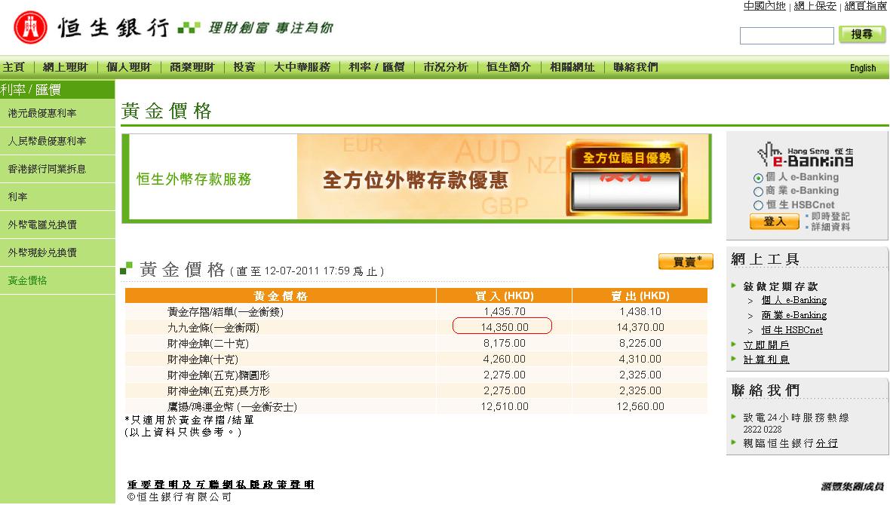Click the 搜尋 search button
This screenshot has height=505, width=890.
[862, 35]
